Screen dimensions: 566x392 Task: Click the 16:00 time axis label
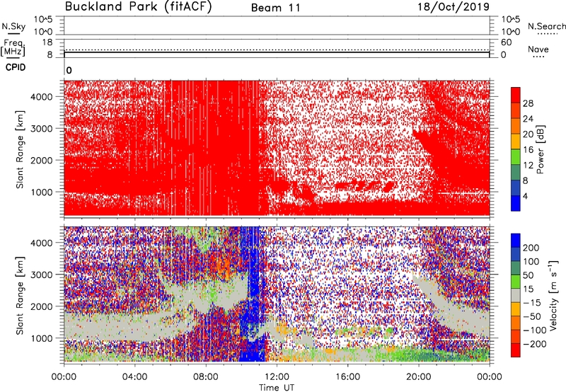point(347,377)
